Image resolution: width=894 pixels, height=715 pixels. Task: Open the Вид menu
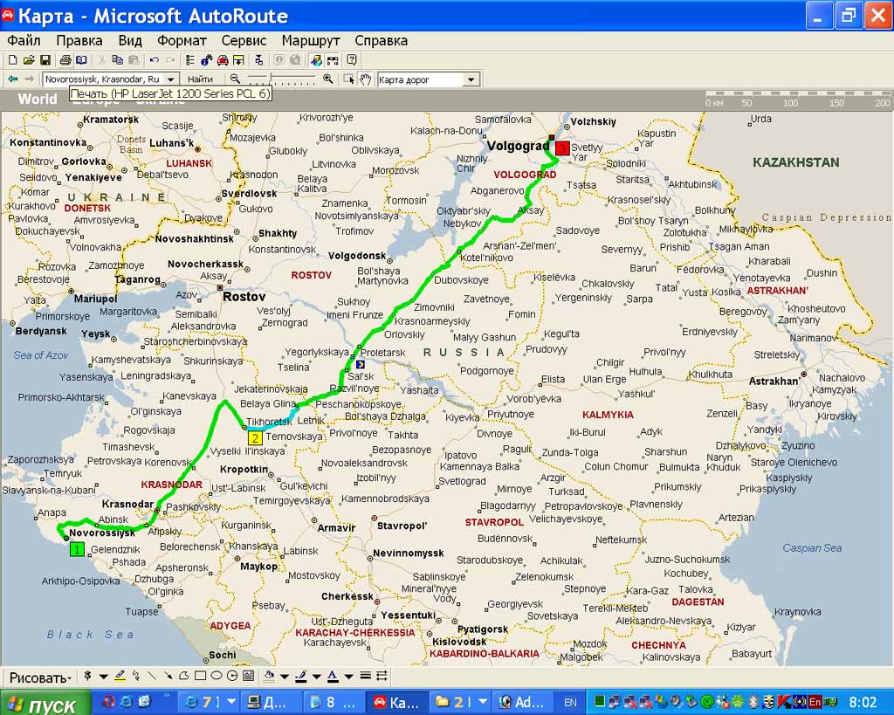coord(130,40)
